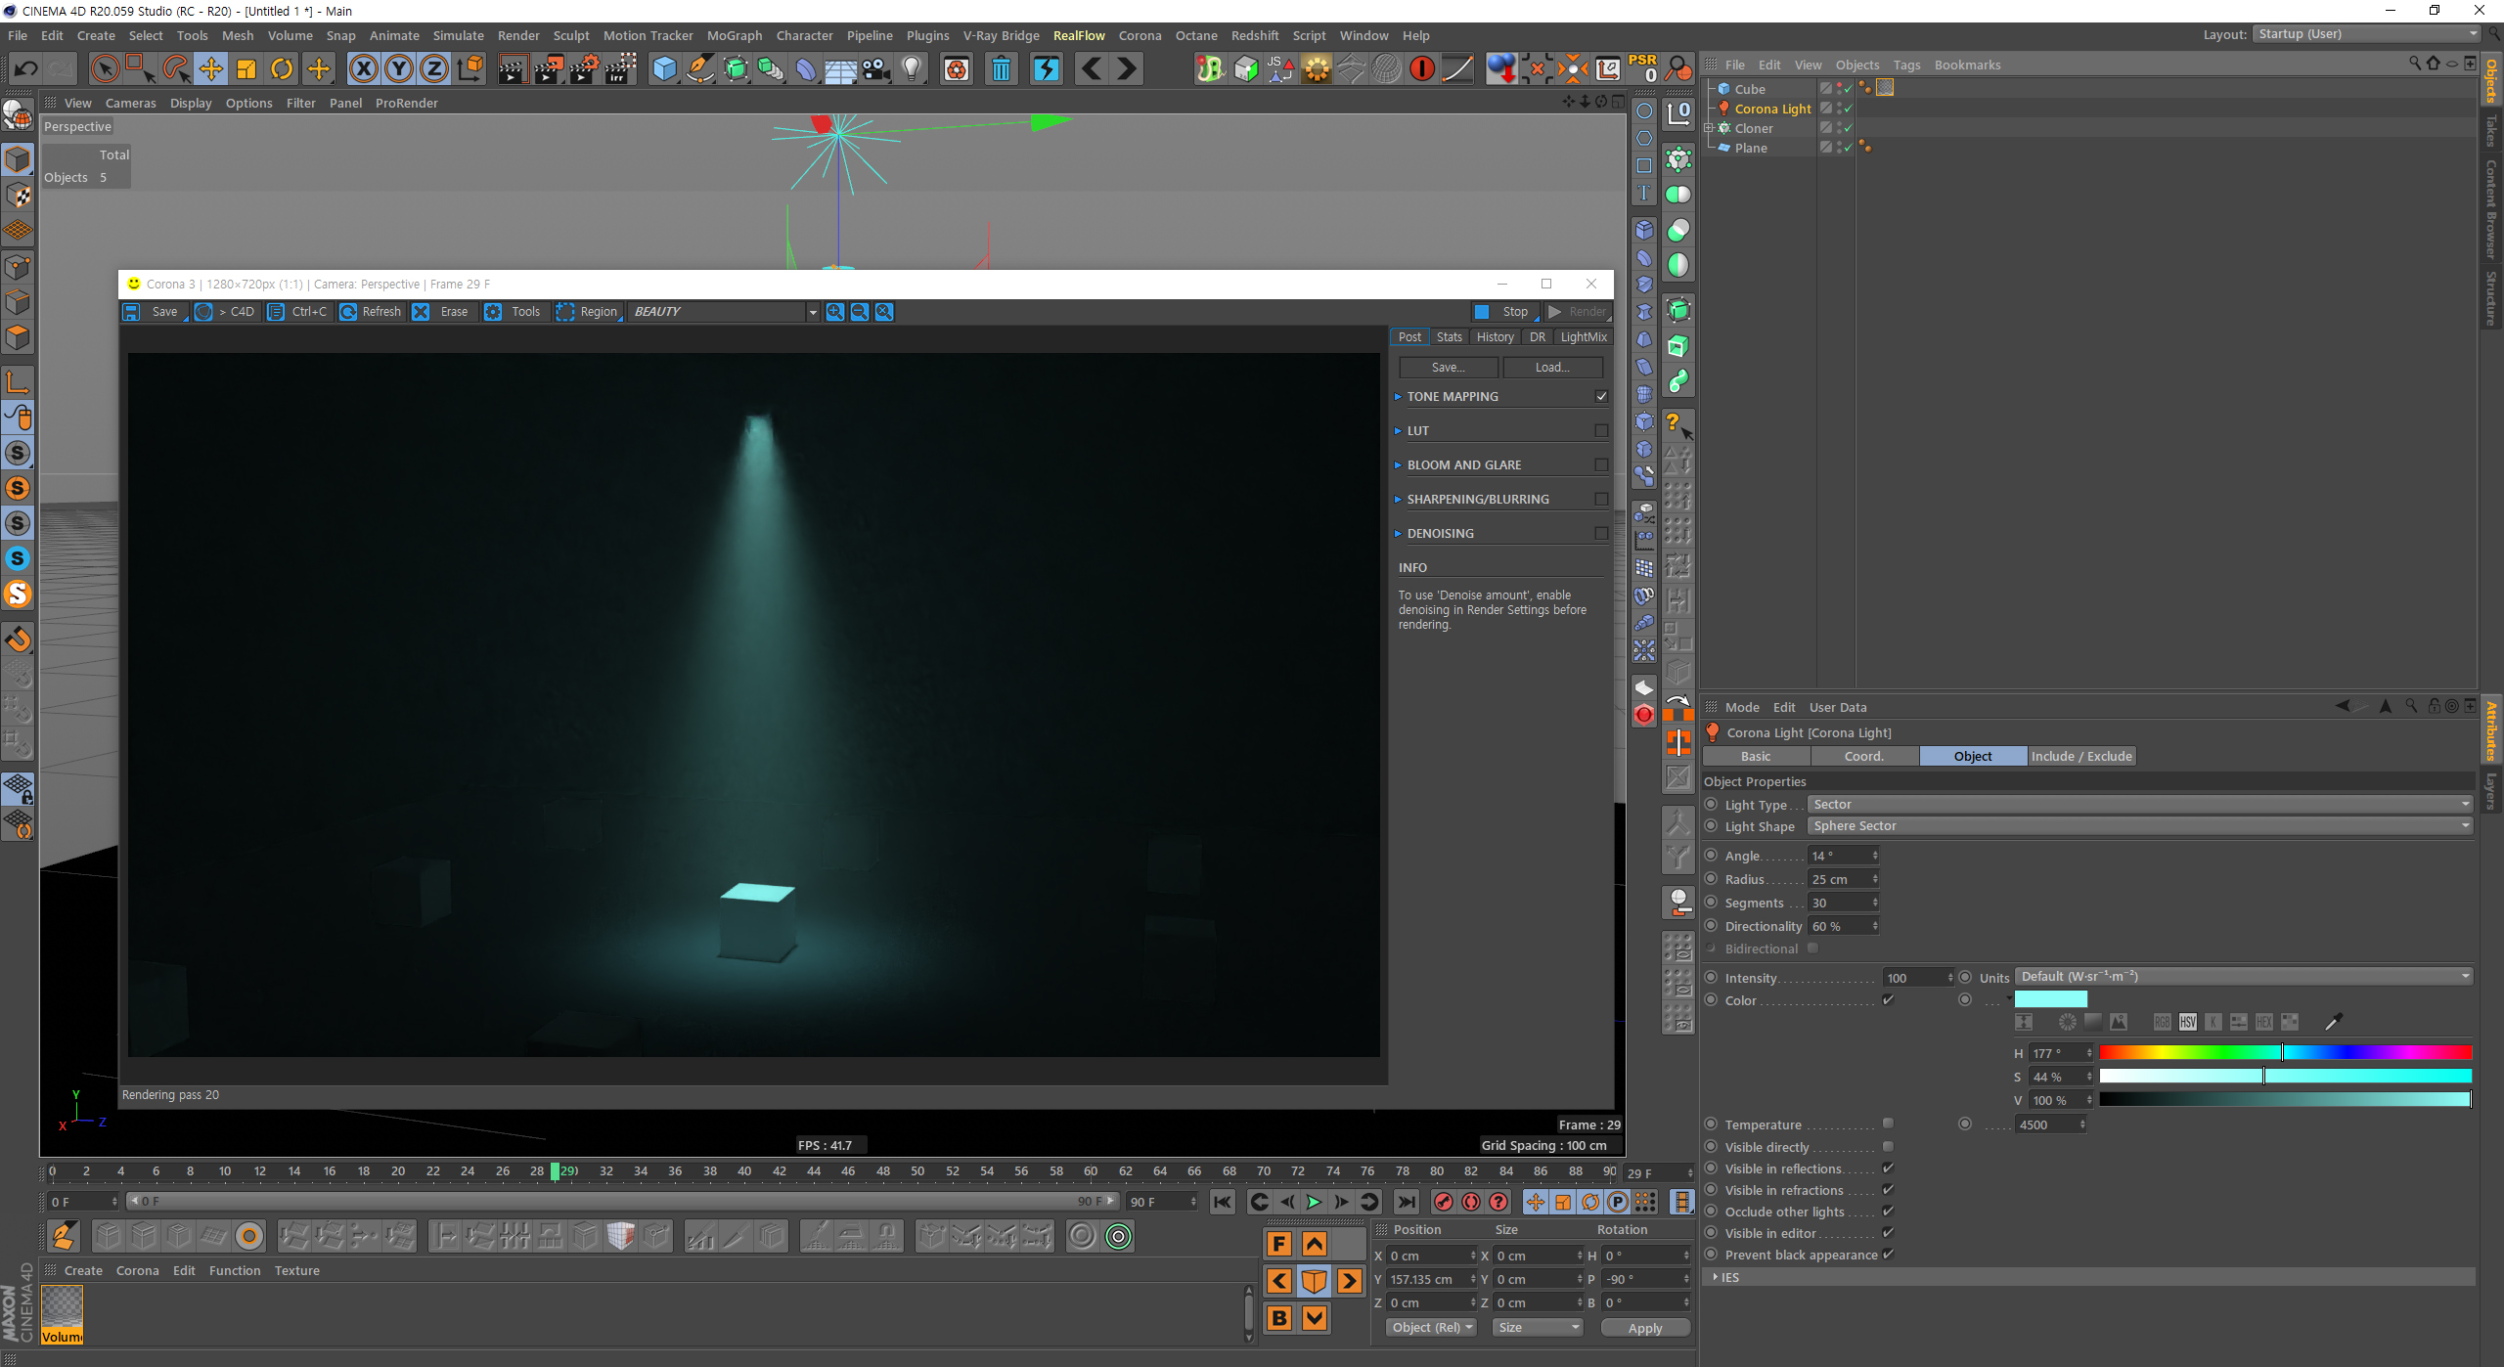2504x1367 pixels.
Task: Go to end of animation button
Action: (1407, 1202)
